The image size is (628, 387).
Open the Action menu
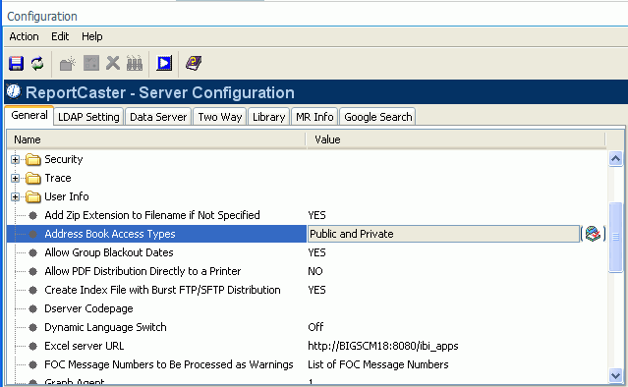24,36
